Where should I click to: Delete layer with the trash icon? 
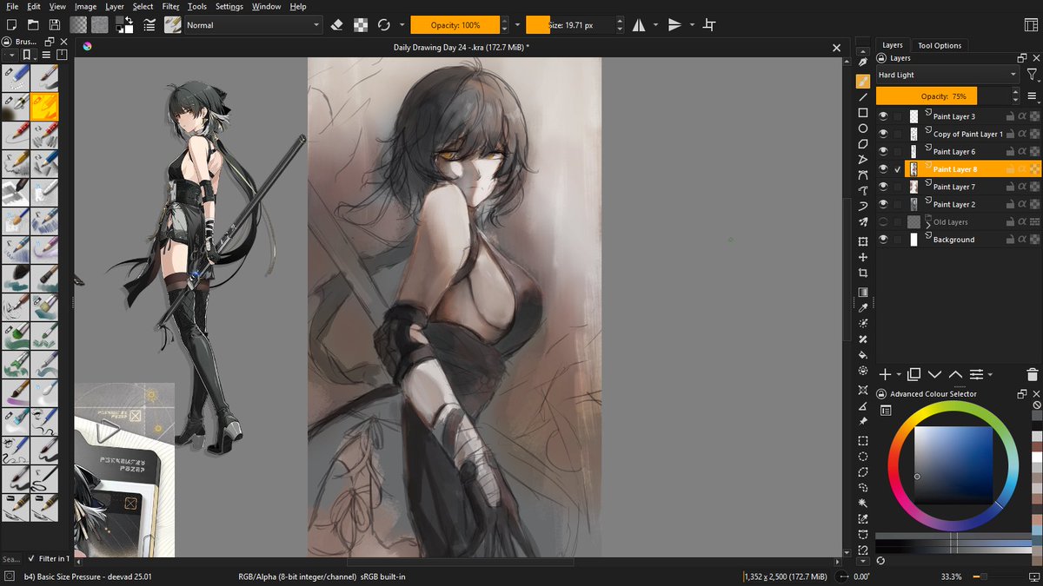tap(1032, 374)
